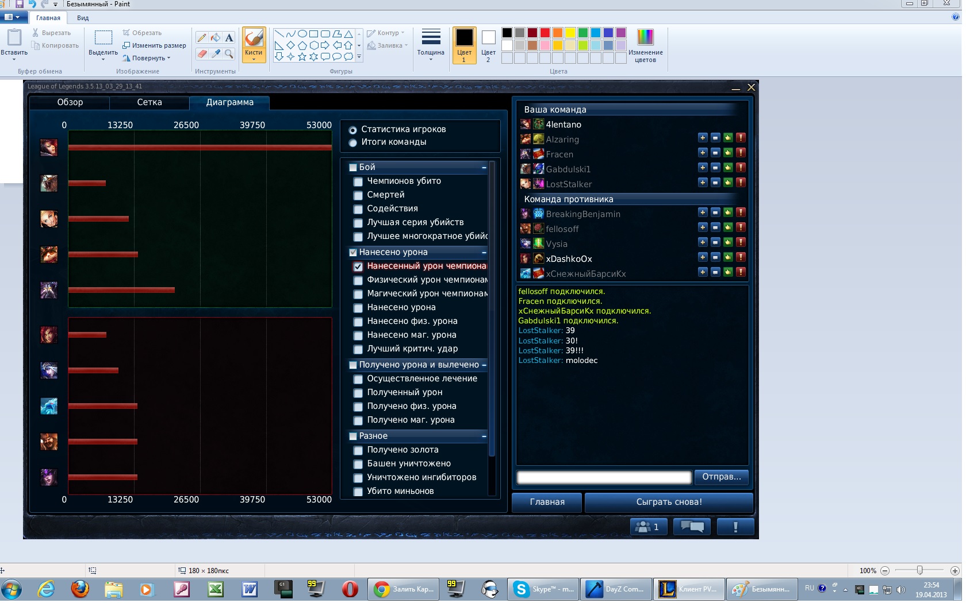This screenshot has height=603, width=966.
Task: Select the Fill bucket tool
Action: pyautogui.click(x=216, y=38)
